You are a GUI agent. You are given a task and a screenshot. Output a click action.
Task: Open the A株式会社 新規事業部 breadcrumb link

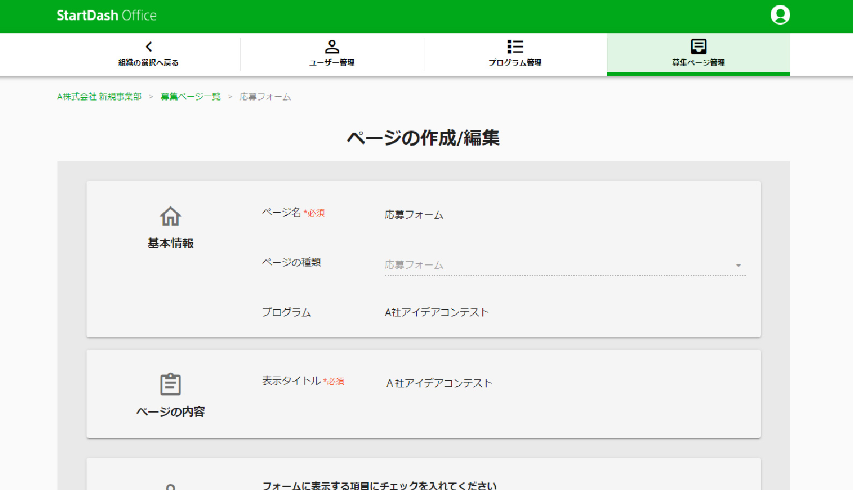[99, 97]
